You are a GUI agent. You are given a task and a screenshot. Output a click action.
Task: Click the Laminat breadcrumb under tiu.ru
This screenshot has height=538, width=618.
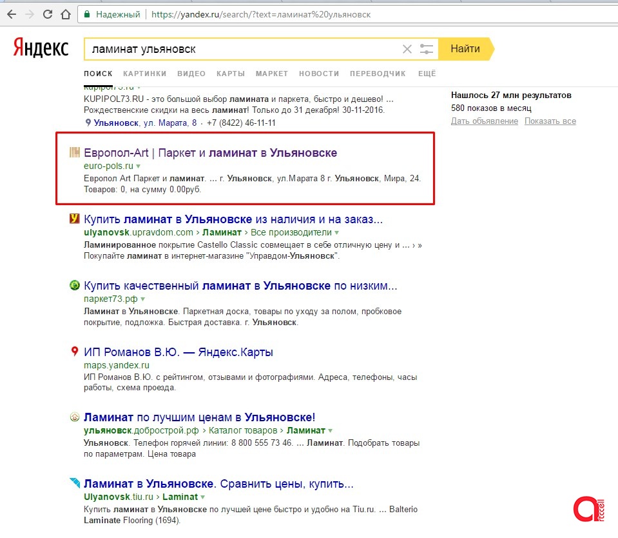180,497
